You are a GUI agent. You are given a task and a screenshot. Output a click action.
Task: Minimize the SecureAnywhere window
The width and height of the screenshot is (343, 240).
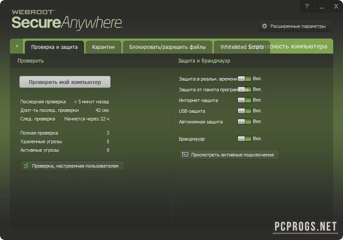coord(321,6)
